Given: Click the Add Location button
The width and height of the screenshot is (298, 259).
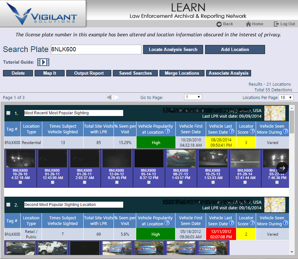Looking at the screenshot, I should click(235, 49).
